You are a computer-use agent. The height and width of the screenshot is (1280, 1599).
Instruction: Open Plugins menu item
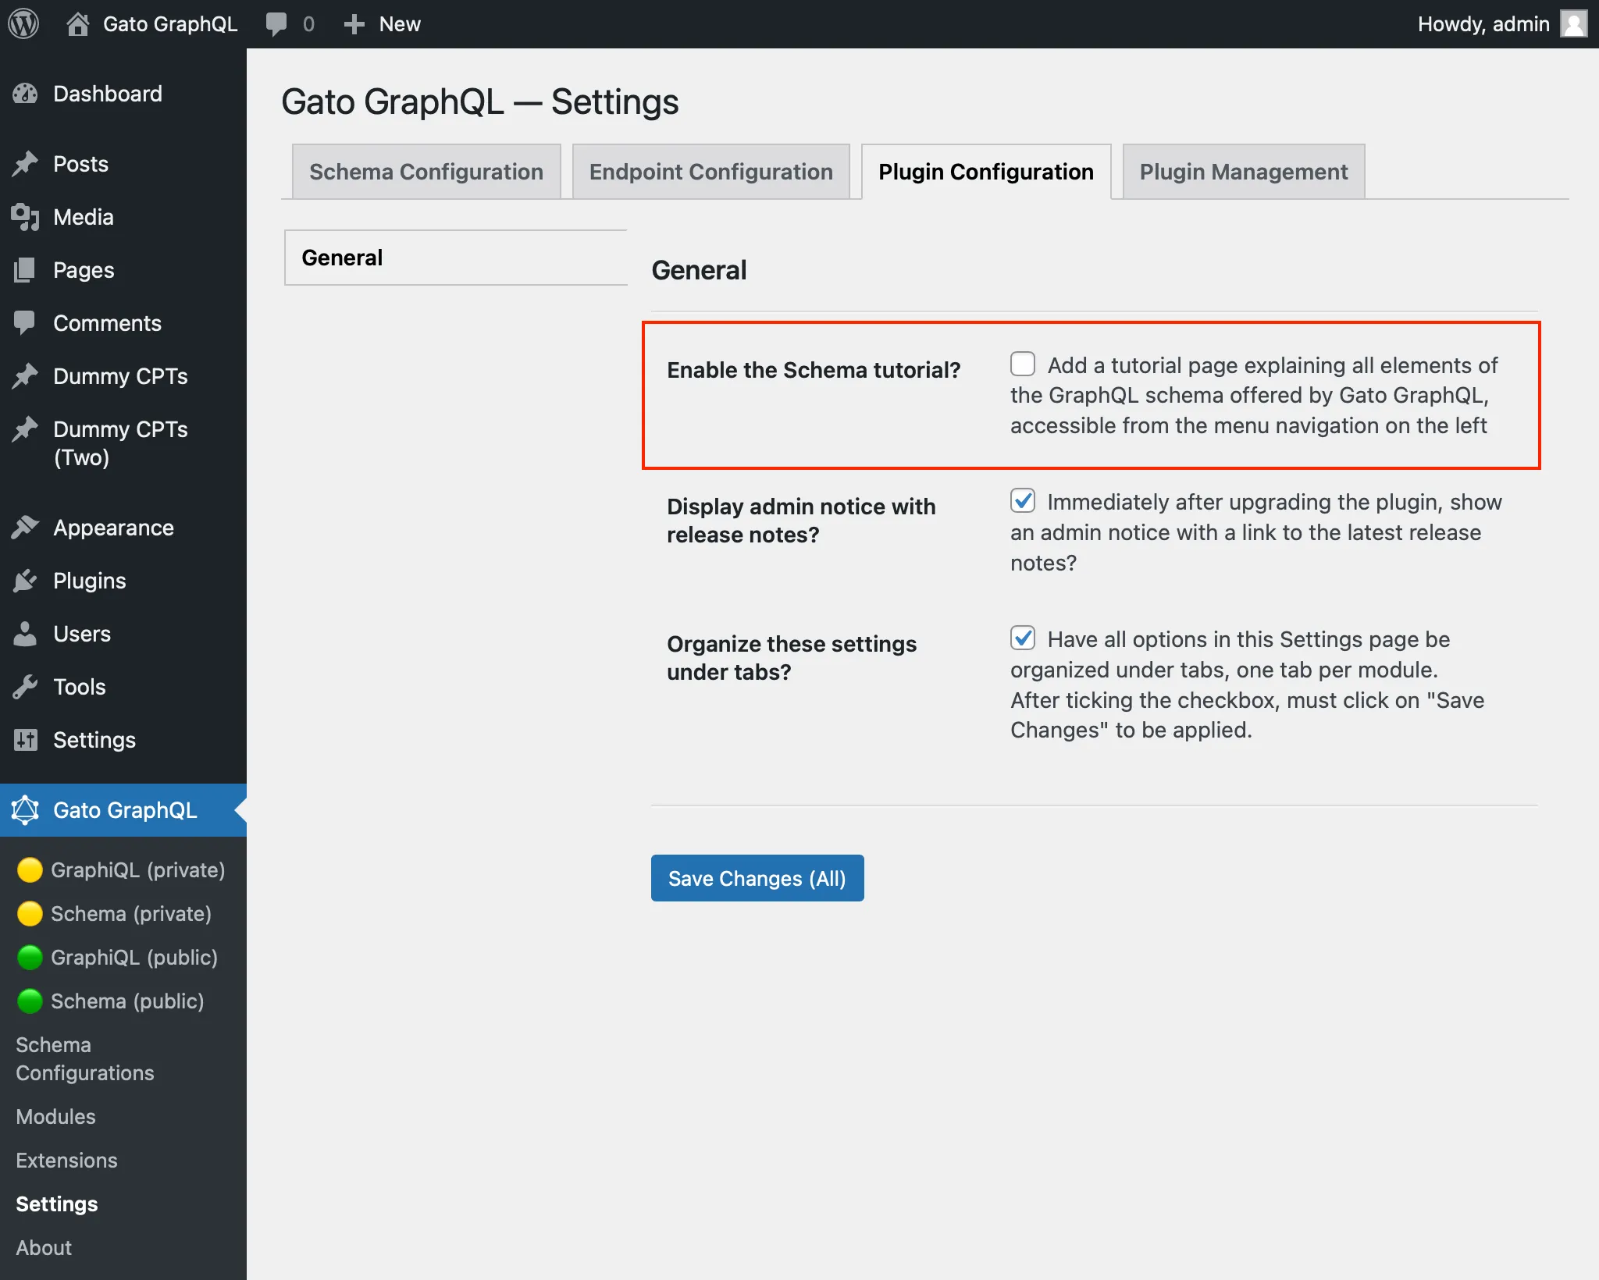pos(123,581)
